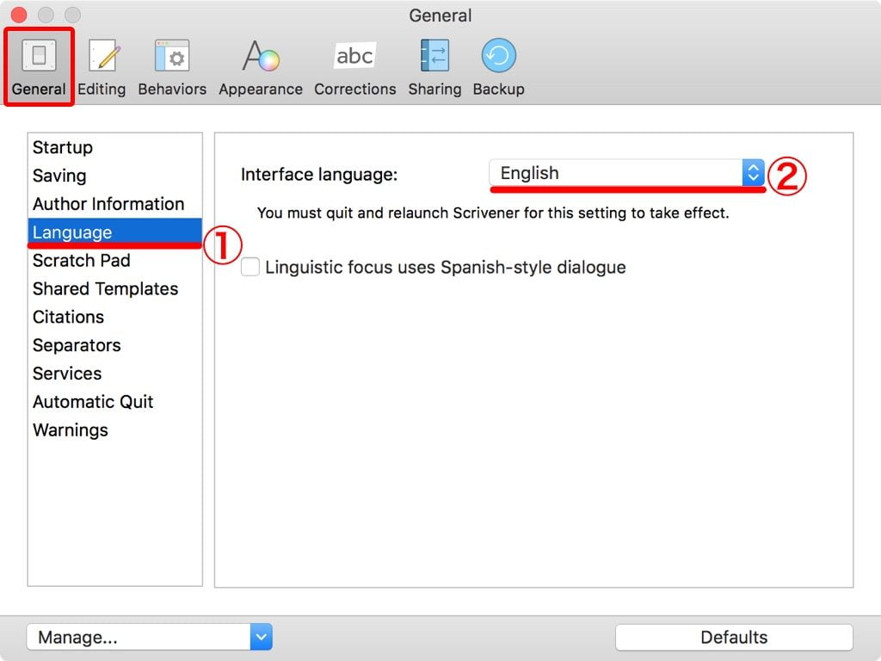Click the Defaults button
This screenshot has width=881, height=661.
tap(734, 637)
